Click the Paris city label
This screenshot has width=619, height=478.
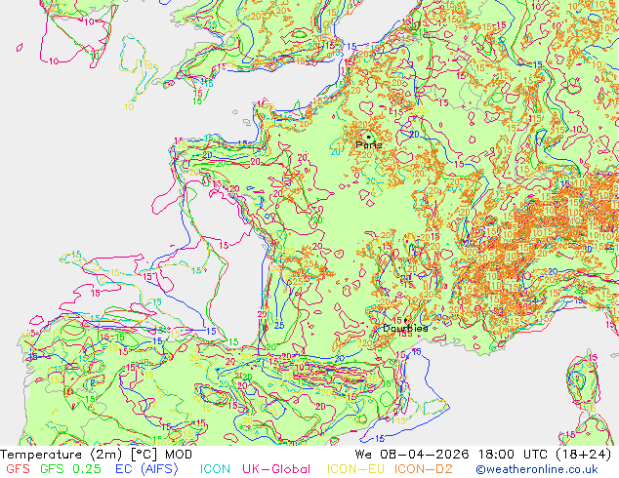point(369,145)
